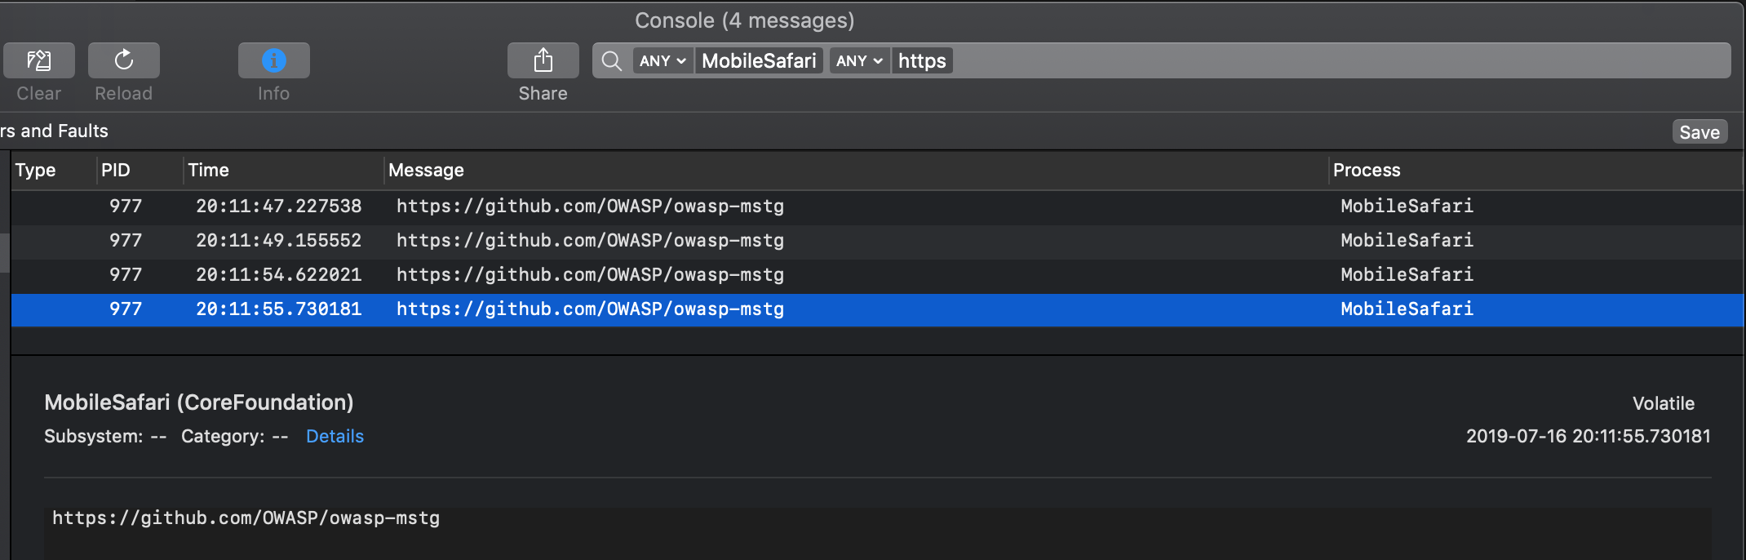Screen dimensions: 1746x560
Task: Sort by the Time column header
Action: coord(209,171)
